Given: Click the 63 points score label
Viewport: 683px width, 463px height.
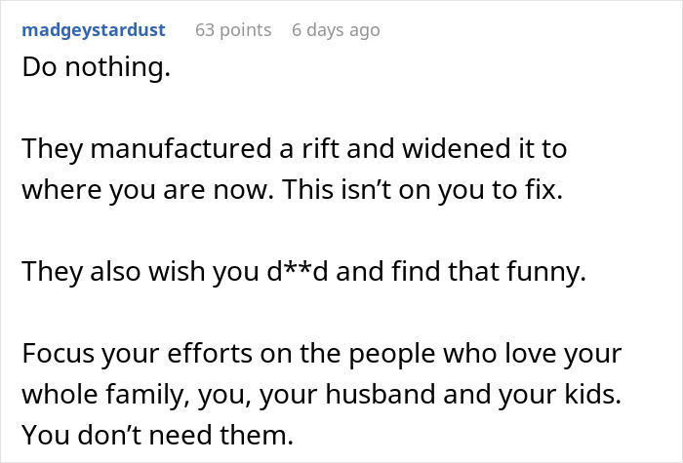Looking at the screenshot, I should click(x=233, y=30).
